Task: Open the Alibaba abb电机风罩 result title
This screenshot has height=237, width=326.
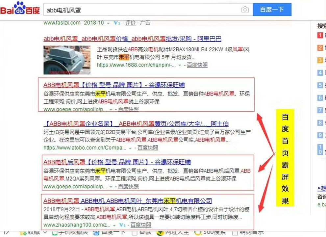Action: tap(132, 39)
